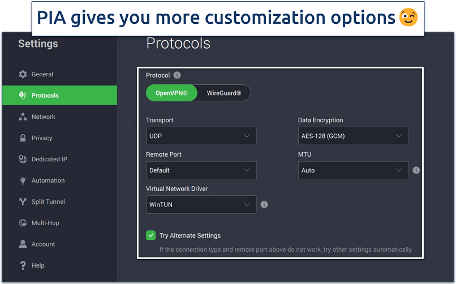The width and height of the screenshot is (456, 284).
Task: Open the Transport dropdown showing UDP
Action: pyautogui.click(x=201, y=136)
